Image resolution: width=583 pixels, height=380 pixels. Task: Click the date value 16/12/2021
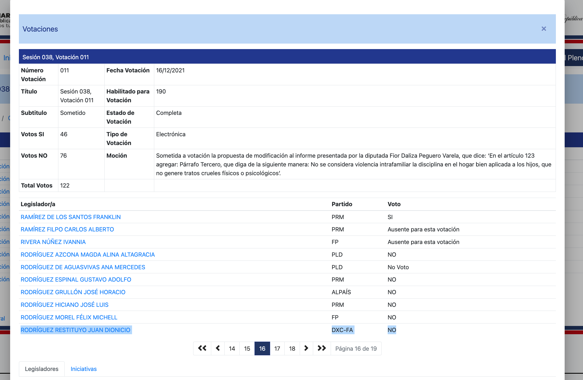(x=170, y=70)
